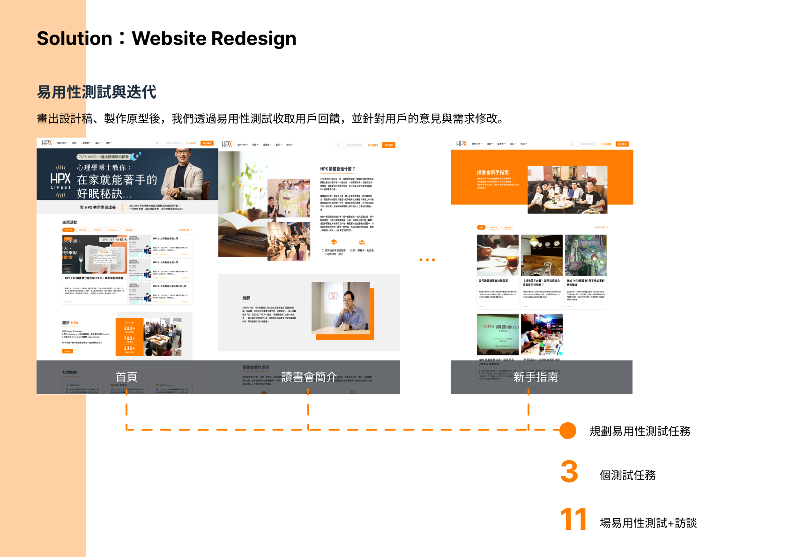Click 加入讀書會 link in homepage mockup
789x557 pixels.
[191, 143]
